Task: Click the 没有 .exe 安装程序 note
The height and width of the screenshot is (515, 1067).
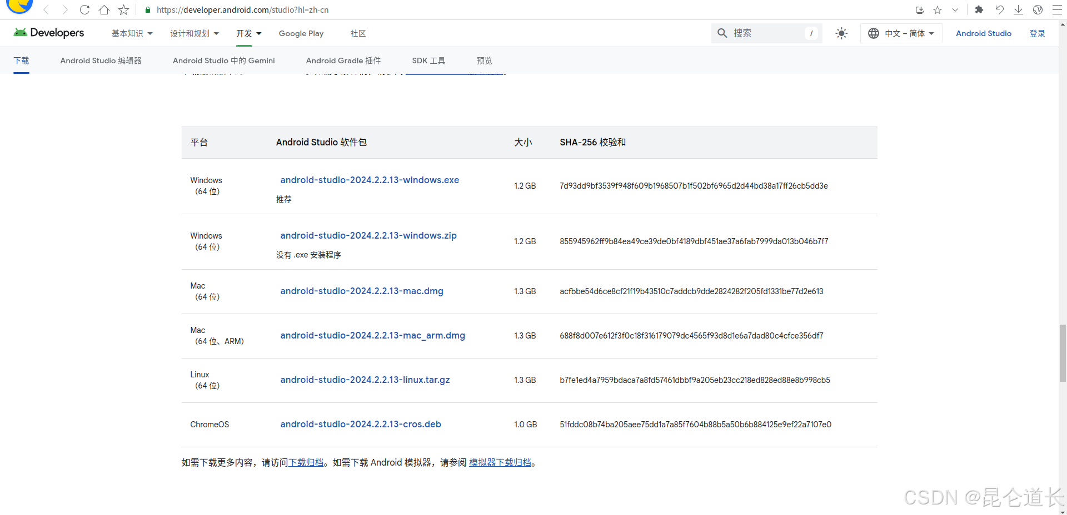Action: 308,255
